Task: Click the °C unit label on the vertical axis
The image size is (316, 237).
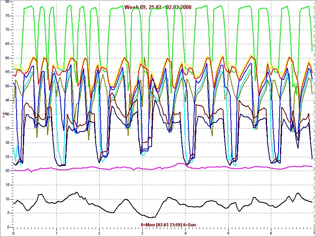Action: 4,115
